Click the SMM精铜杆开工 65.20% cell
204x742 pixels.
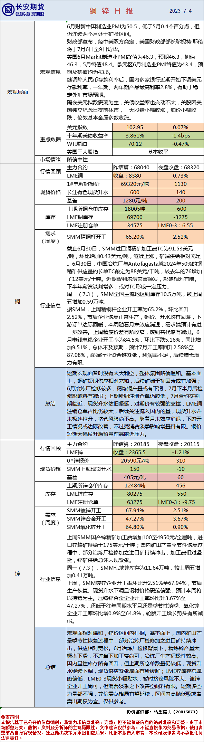point(135,237)
